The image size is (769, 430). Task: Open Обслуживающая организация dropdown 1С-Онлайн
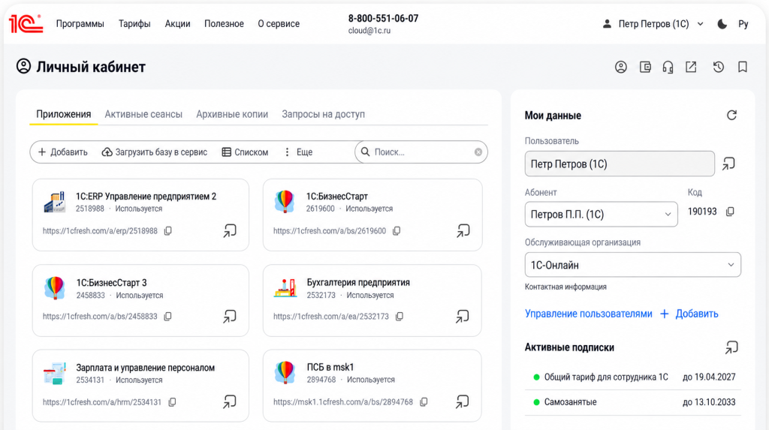coord(632,265)
